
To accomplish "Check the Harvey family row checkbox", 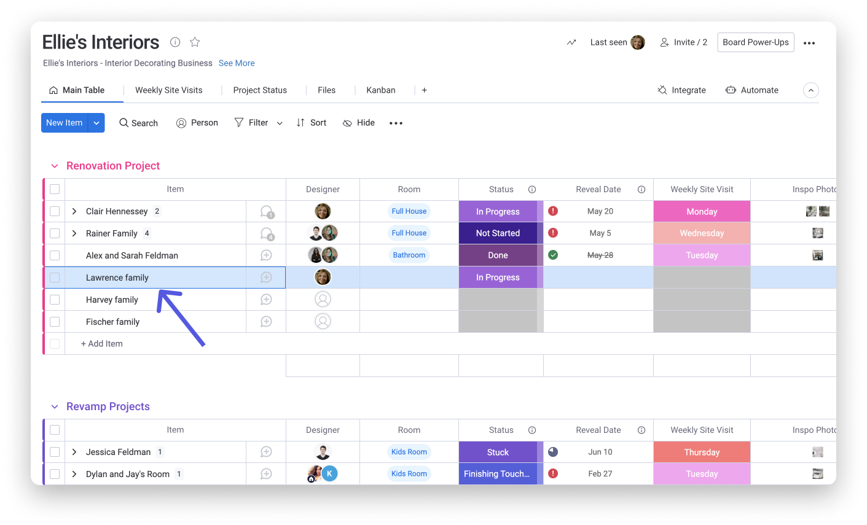I will (55, 300).
